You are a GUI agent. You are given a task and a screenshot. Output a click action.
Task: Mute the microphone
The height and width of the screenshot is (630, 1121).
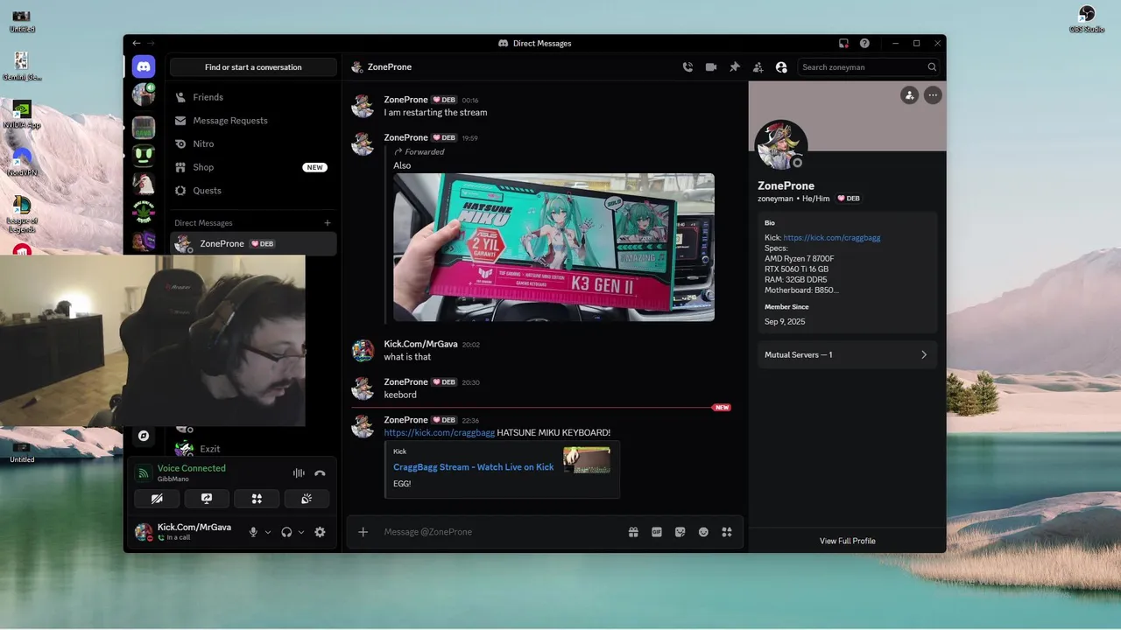pos(253,532)
